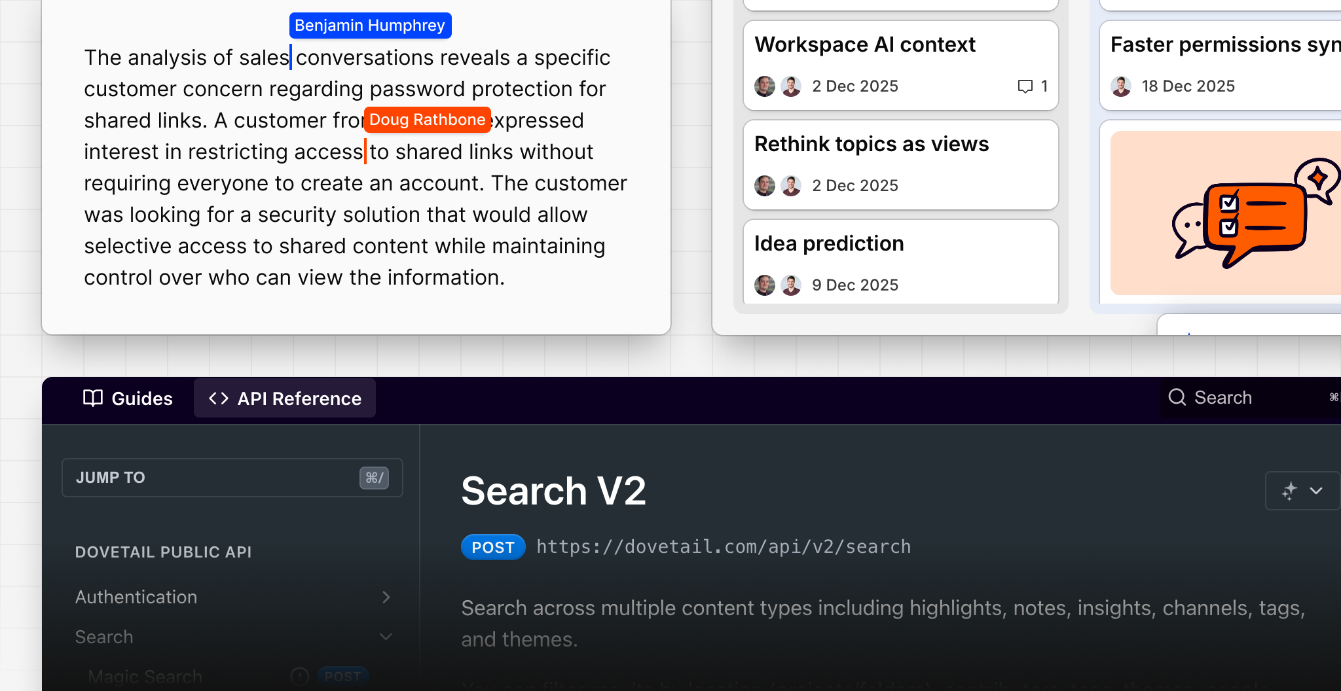Click the search magnifier icon
Screen dimensions: 1341x691
pos(1177,397)
